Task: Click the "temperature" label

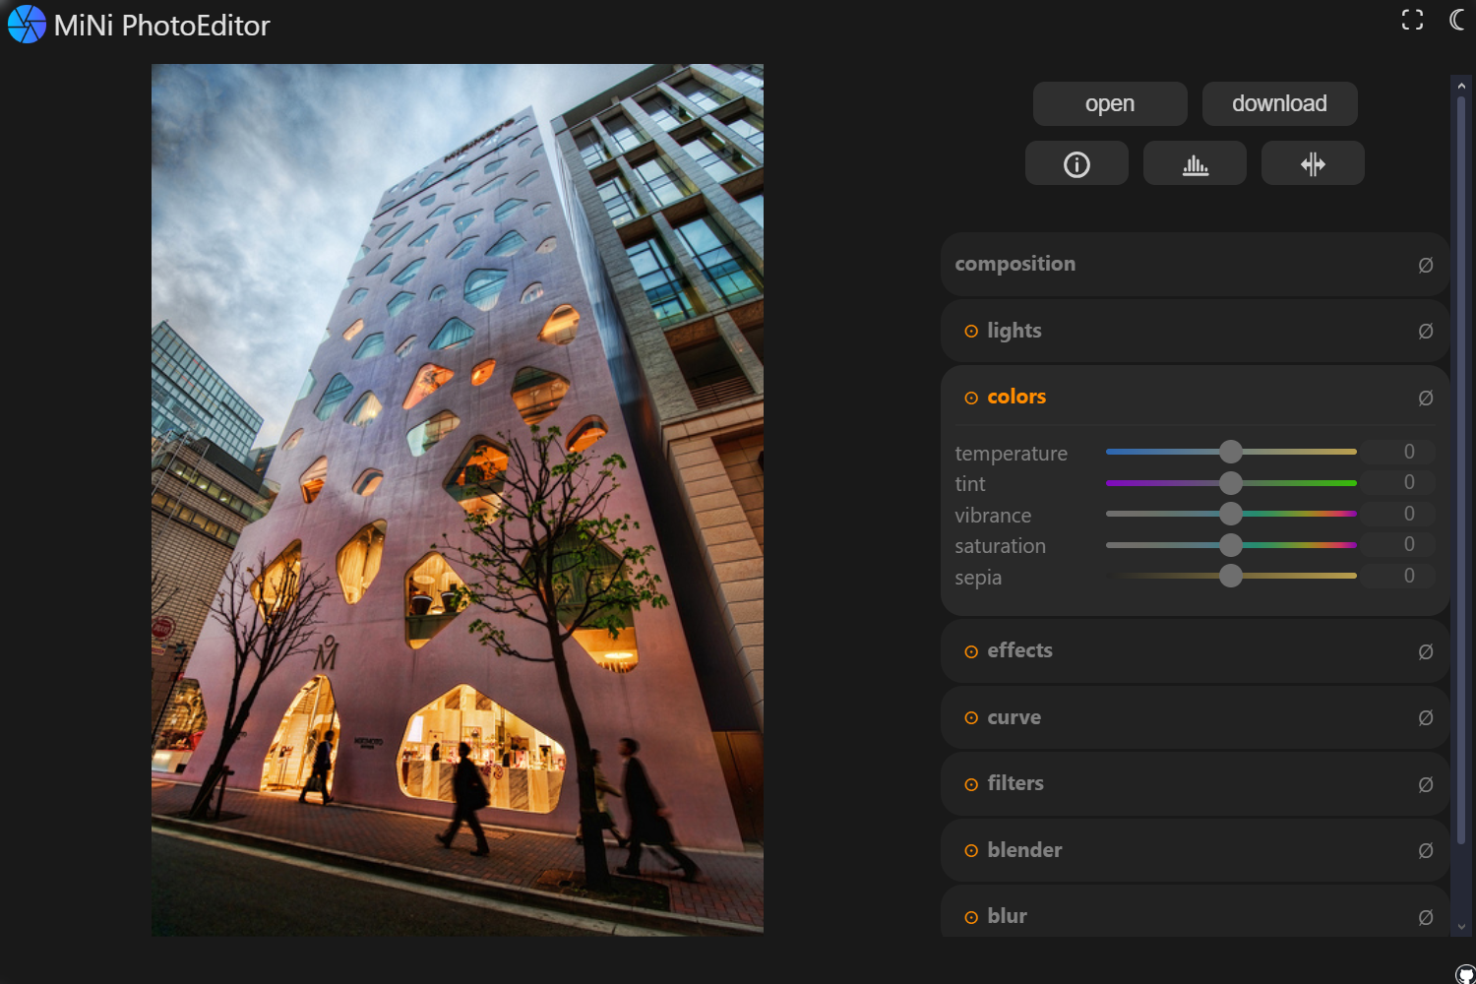Action: pyautogui.click(x=1011, y=454)
